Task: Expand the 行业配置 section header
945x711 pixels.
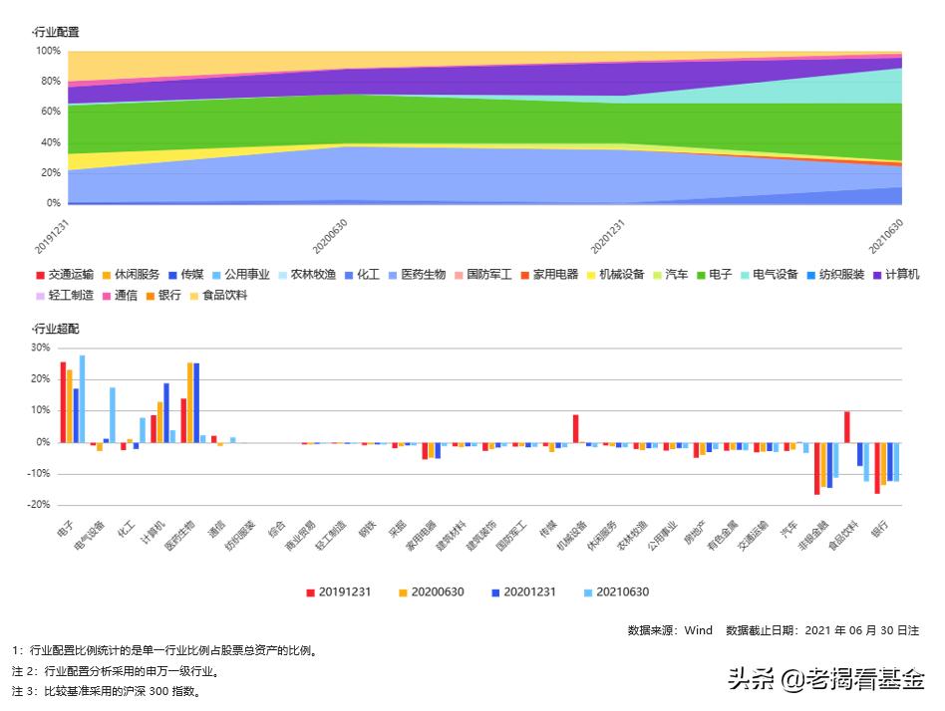Action: (55, 31)
